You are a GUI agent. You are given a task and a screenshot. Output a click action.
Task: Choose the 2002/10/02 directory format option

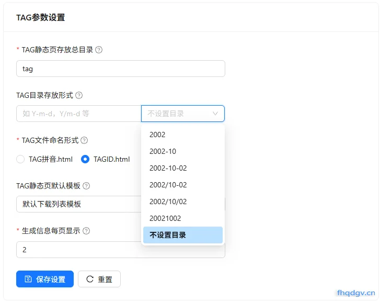(x=183, y=202)
